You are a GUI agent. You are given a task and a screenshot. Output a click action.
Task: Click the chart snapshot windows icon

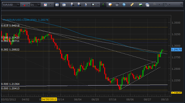pos(147,5)
